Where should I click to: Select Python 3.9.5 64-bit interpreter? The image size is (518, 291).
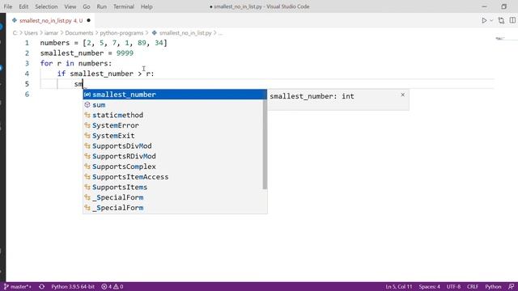click(73, 287)
